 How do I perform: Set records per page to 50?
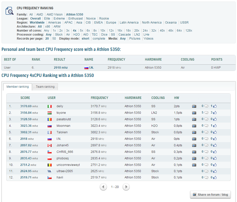point(54,39)
